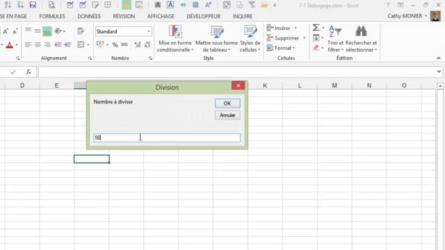Open Alignement dialog launcher
Viewport: 445px width, 250px height.
[x=90, y=58]
